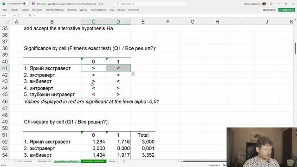297x167 pixels.
Task: Click the Quick Analysis icon beside selection
Action: [x=133, y=73]
